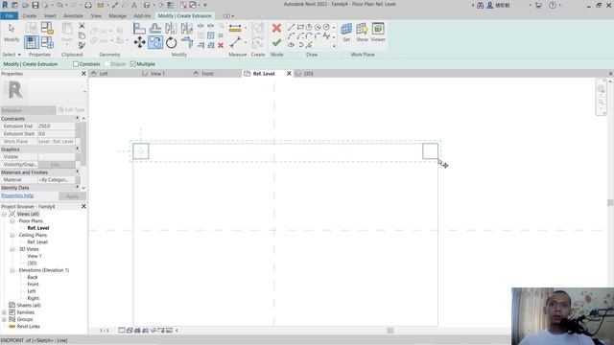Screen dimensions: 614x345
Task: Open the Properties help link
Action: tap(17, 195)
